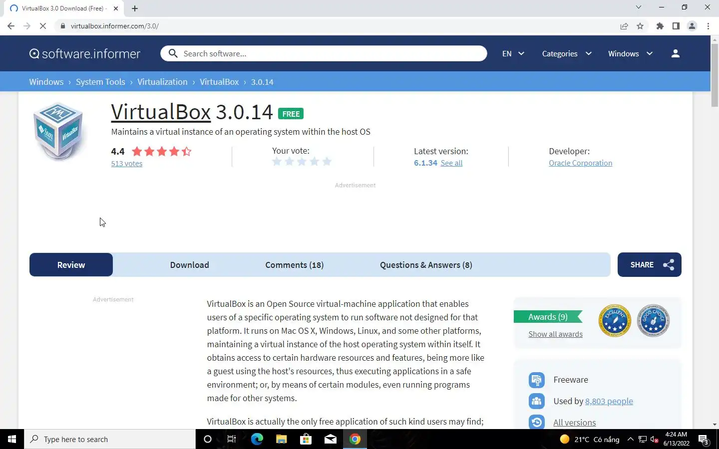Viewport: 719px width, 449px height.
Task: Rate two stars in Your vote
Action: pyautogui.click(x=289, y=162)
